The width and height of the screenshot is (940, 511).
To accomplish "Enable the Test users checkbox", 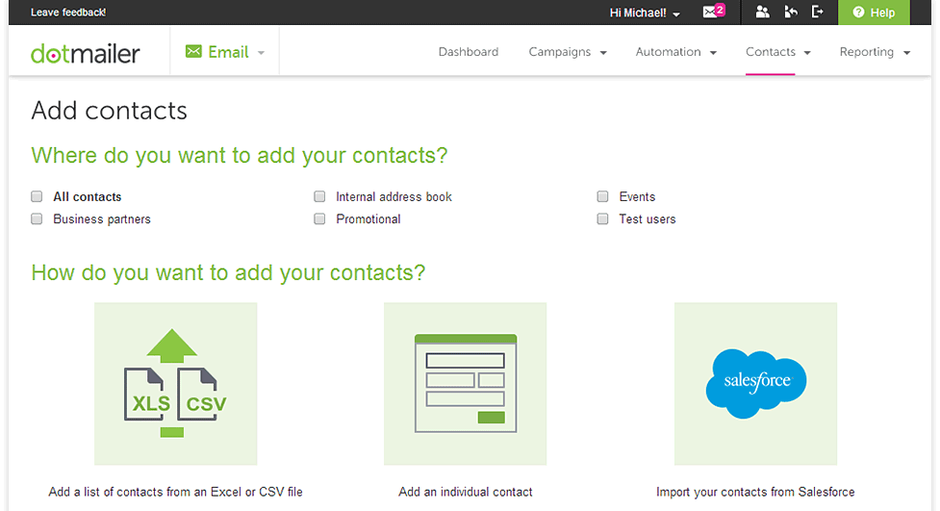I will point(602,218).
